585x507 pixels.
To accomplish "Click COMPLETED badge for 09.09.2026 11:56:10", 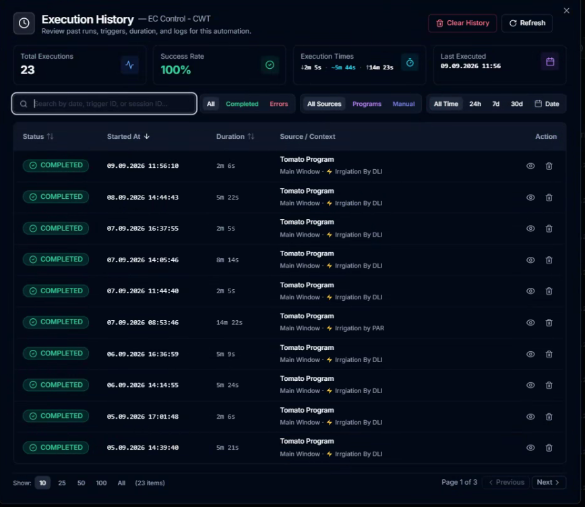I will tap(56, 165).
